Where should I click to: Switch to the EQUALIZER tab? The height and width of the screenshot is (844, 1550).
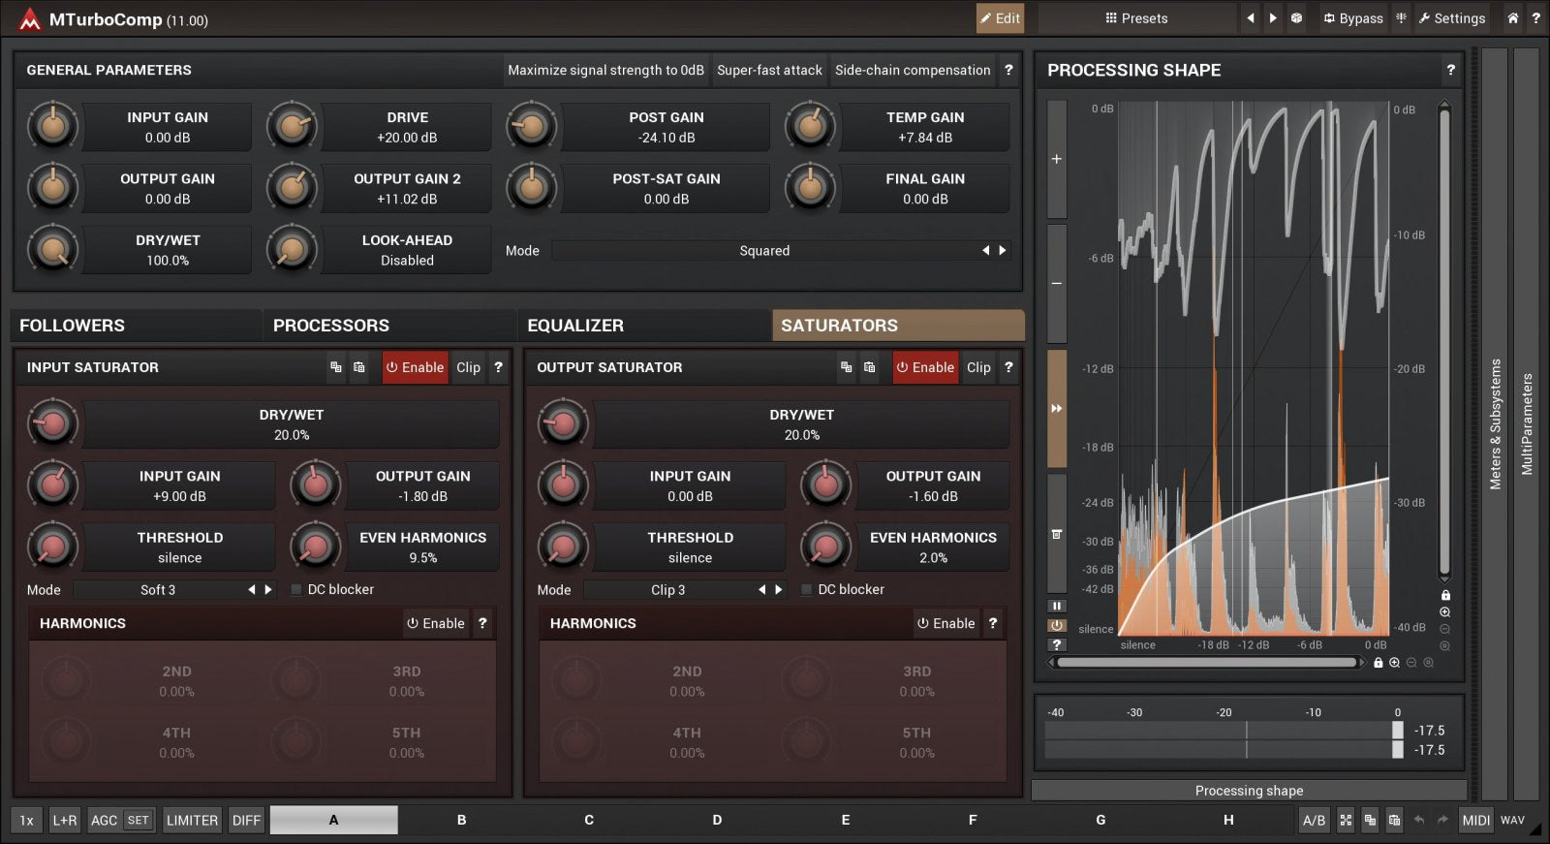(643, 326)
